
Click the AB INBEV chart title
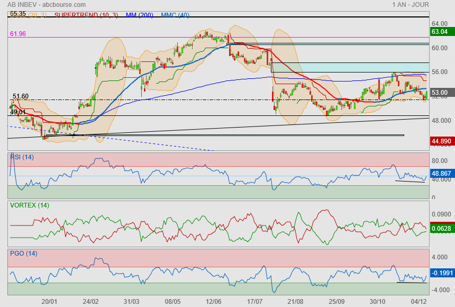(41, 5)
